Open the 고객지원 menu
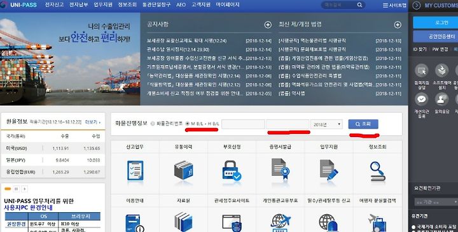This screenshot has height=232, width=458. tap(201, 5)
